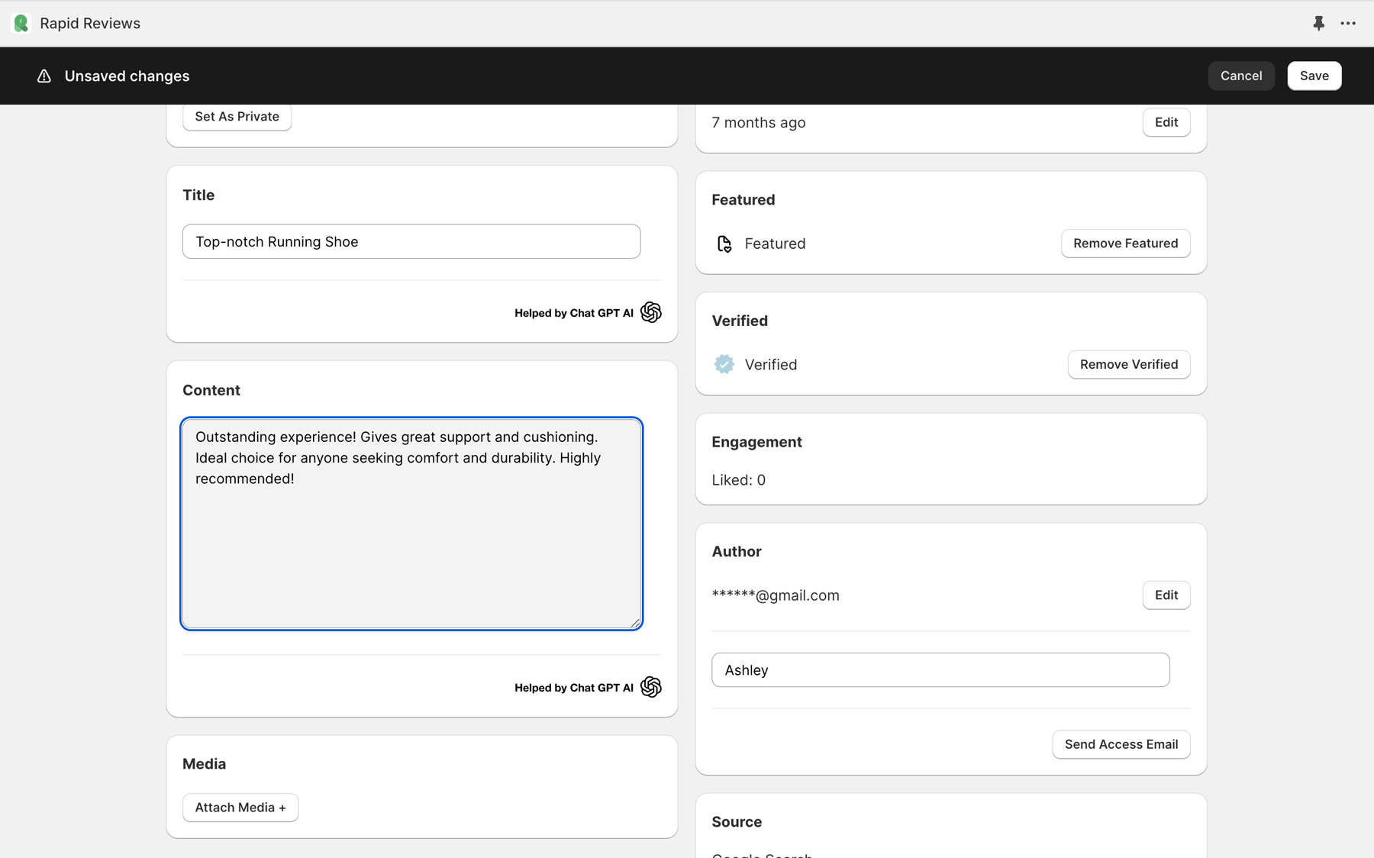Screen dimensions: 1374x858
Task: Click the blue Verified badge icon
Action: pyautogui.click(x=724, y=365)
